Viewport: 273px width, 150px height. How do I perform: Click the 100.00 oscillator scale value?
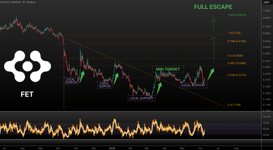tap(267, 117)
